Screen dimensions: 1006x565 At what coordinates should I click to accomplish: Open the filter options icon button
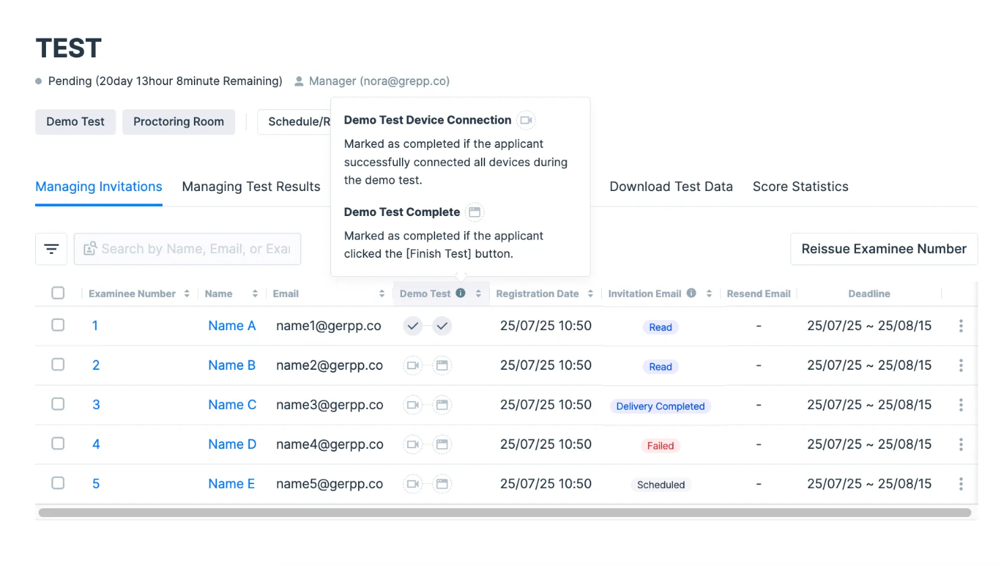51,249
